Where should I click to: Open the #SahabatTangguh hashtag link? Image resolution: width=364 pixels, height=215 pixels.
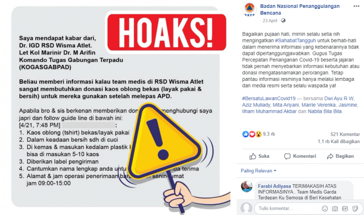[295, 41]
